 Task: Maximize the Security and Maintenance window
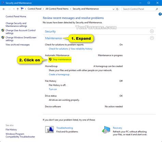[149, 3]
